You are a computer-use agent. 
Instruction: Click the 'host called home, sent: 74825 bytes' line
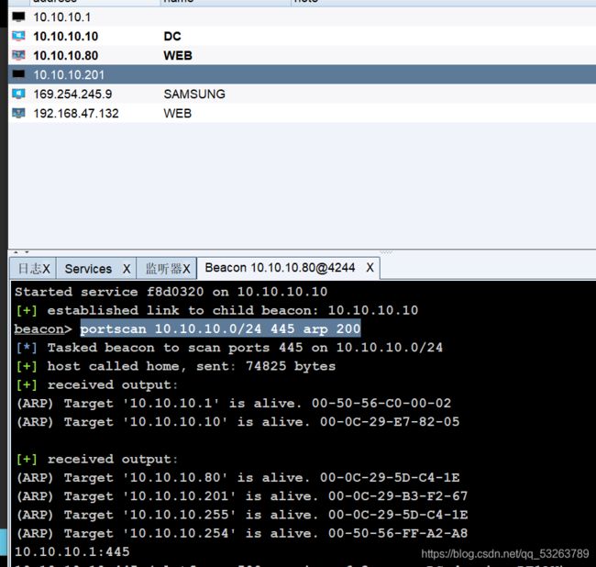coord(176,366)
